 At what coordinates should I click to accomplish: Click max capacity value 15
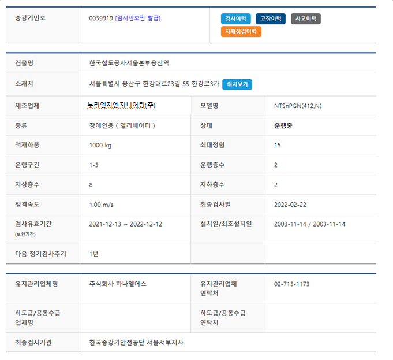(x=277, y=146)
